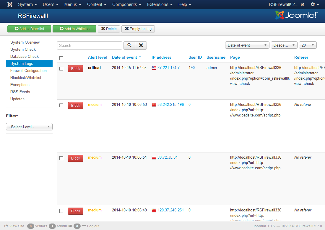This screenshot has height=230, width=325.
Task: Focus the Search input field
Action: click(90, 45)
